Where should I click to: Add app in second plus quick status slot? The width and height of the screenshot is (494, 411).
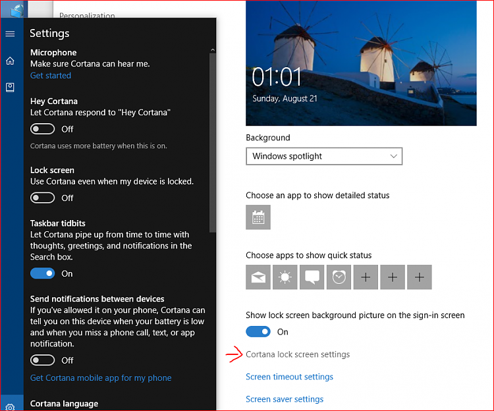point(393,277)
